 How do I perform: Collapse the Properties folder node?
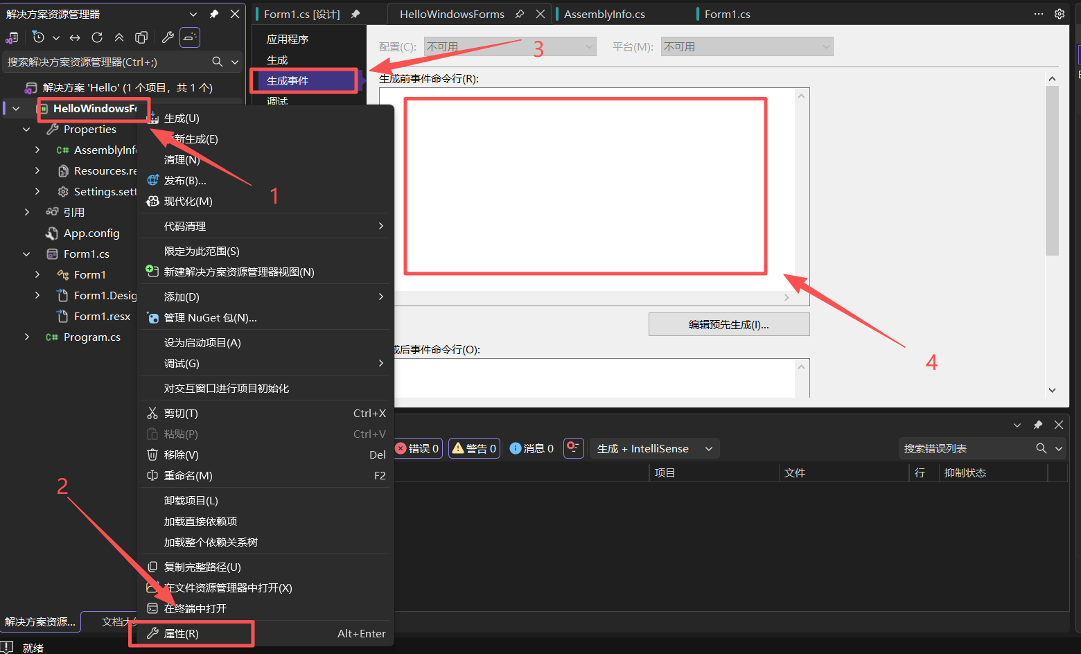coord(26,130)
